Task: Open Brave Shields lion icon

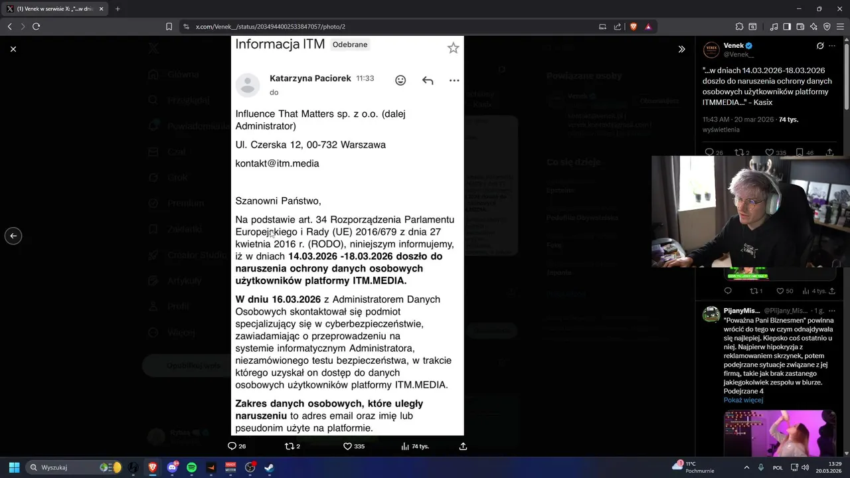Action: click(x=634, y=27)
